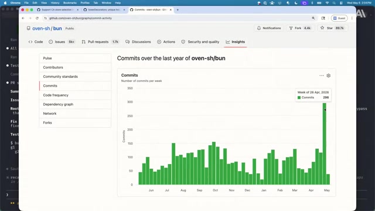
Task: Open the Chrome side panel icon
Action: pos(323,18)
